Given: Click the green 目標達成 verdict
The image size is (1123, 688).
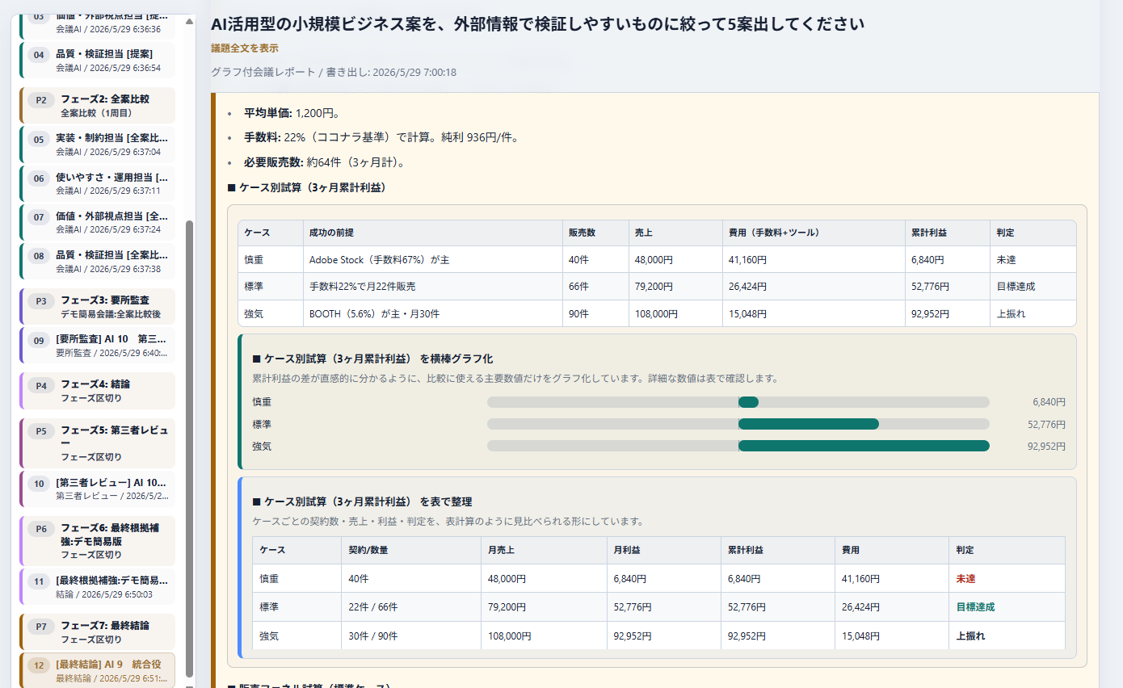Looking at the screenshot, I should 975,607.
